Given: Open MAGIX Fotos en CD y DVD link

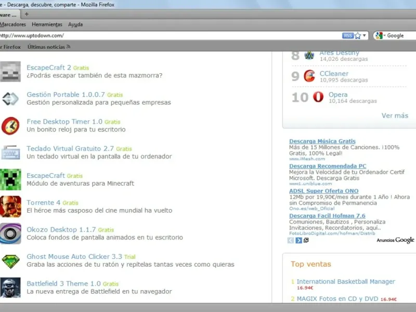Looking at the screenshot, I should 337,298.
